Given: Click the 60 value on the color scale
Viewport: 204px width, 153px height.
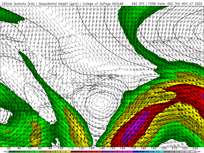Looking at the screenshot, I should [x=19, y=148].
